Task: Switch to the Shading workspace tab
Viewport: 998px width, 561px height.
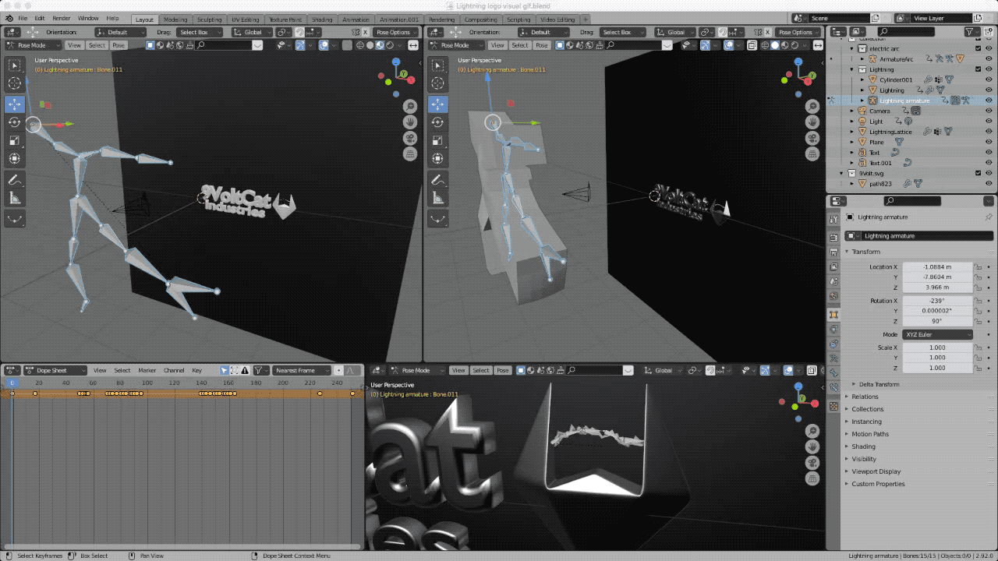Action: click(322, 19)
